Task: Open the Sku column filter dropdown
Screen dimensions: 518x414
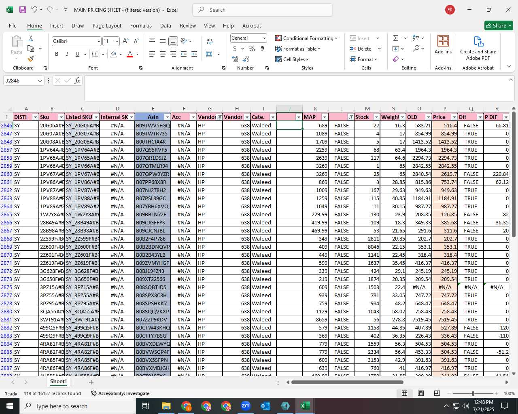Action: (61, 117)
